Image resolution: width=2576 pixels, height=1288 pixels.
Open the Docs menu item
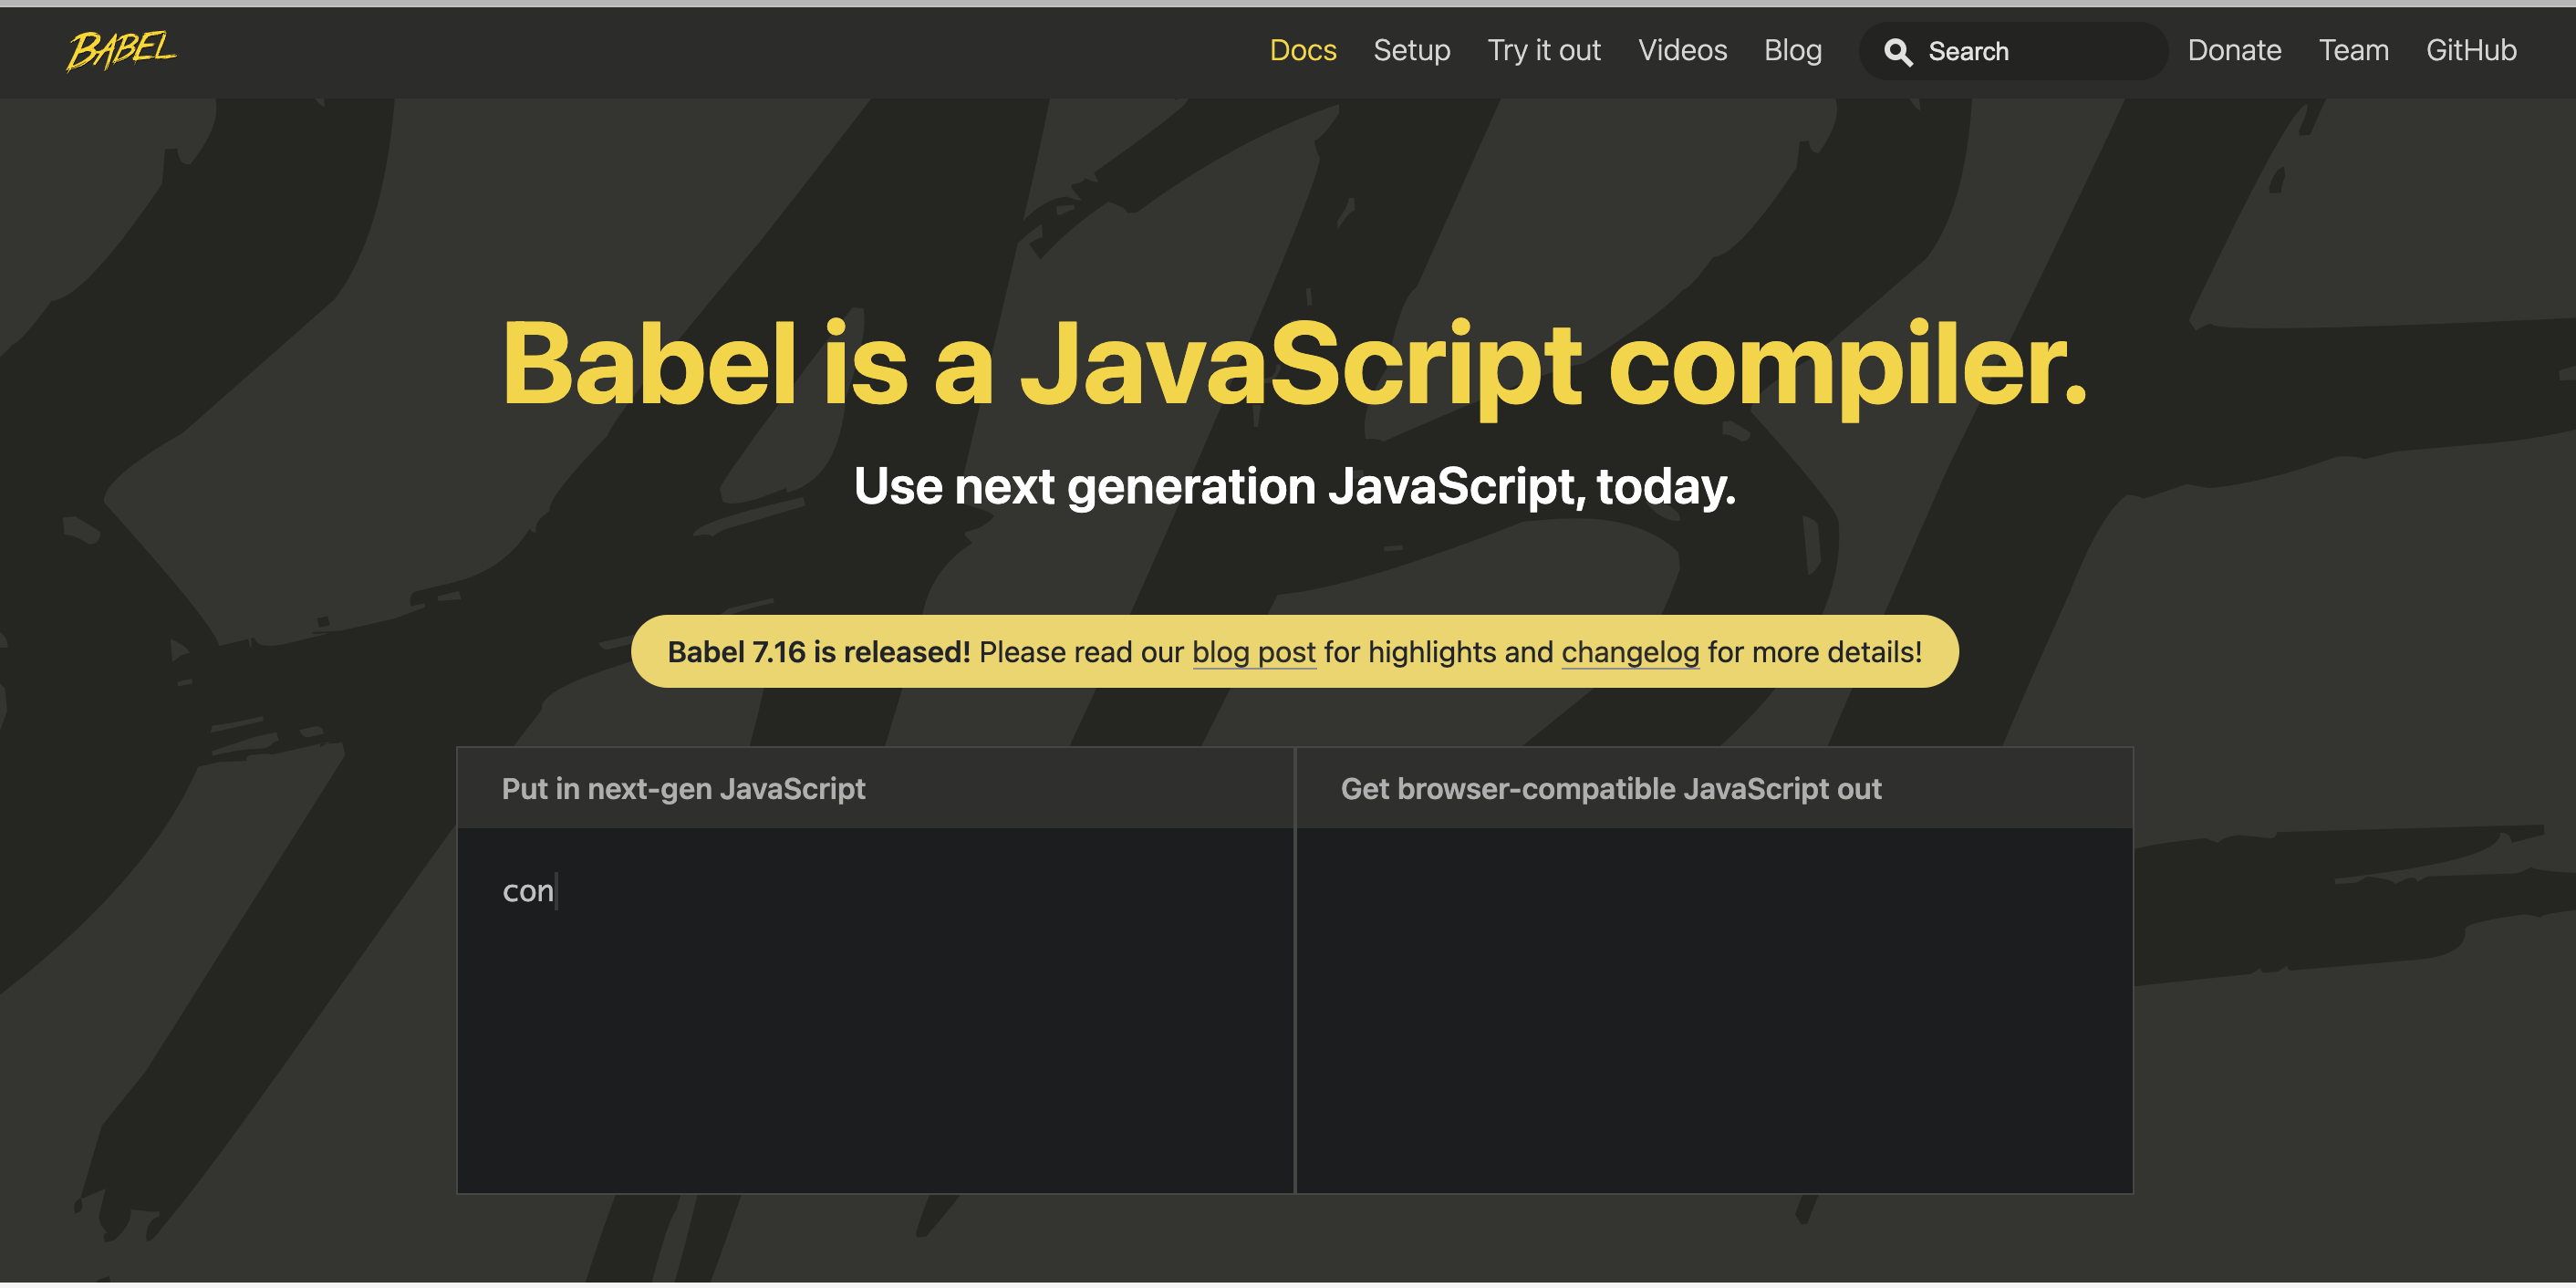(1302, 50)
